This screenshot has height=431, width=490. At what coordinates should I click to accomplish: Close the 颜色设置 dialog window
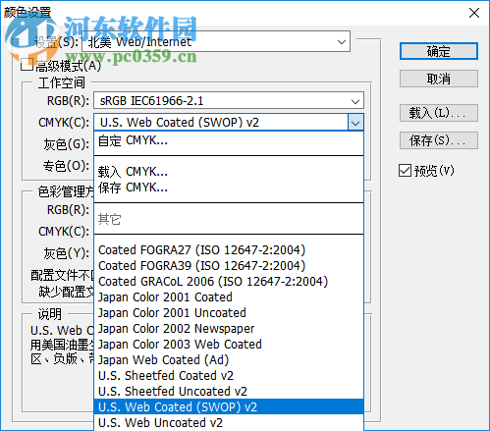click(x=474, y=13)
